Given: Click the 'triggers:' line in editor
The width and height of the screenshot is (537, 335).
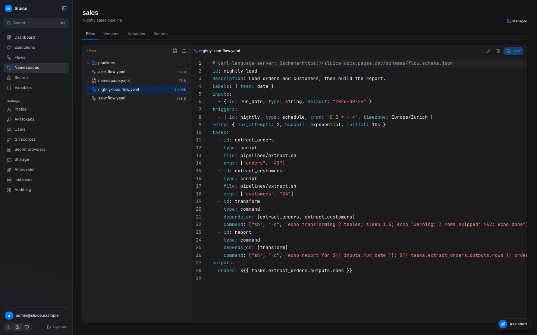Looking at the screenshot, I should tap(225, 109).
